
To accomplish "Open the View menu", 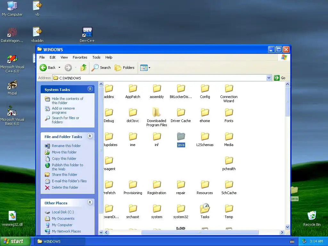I will [64, 57].
